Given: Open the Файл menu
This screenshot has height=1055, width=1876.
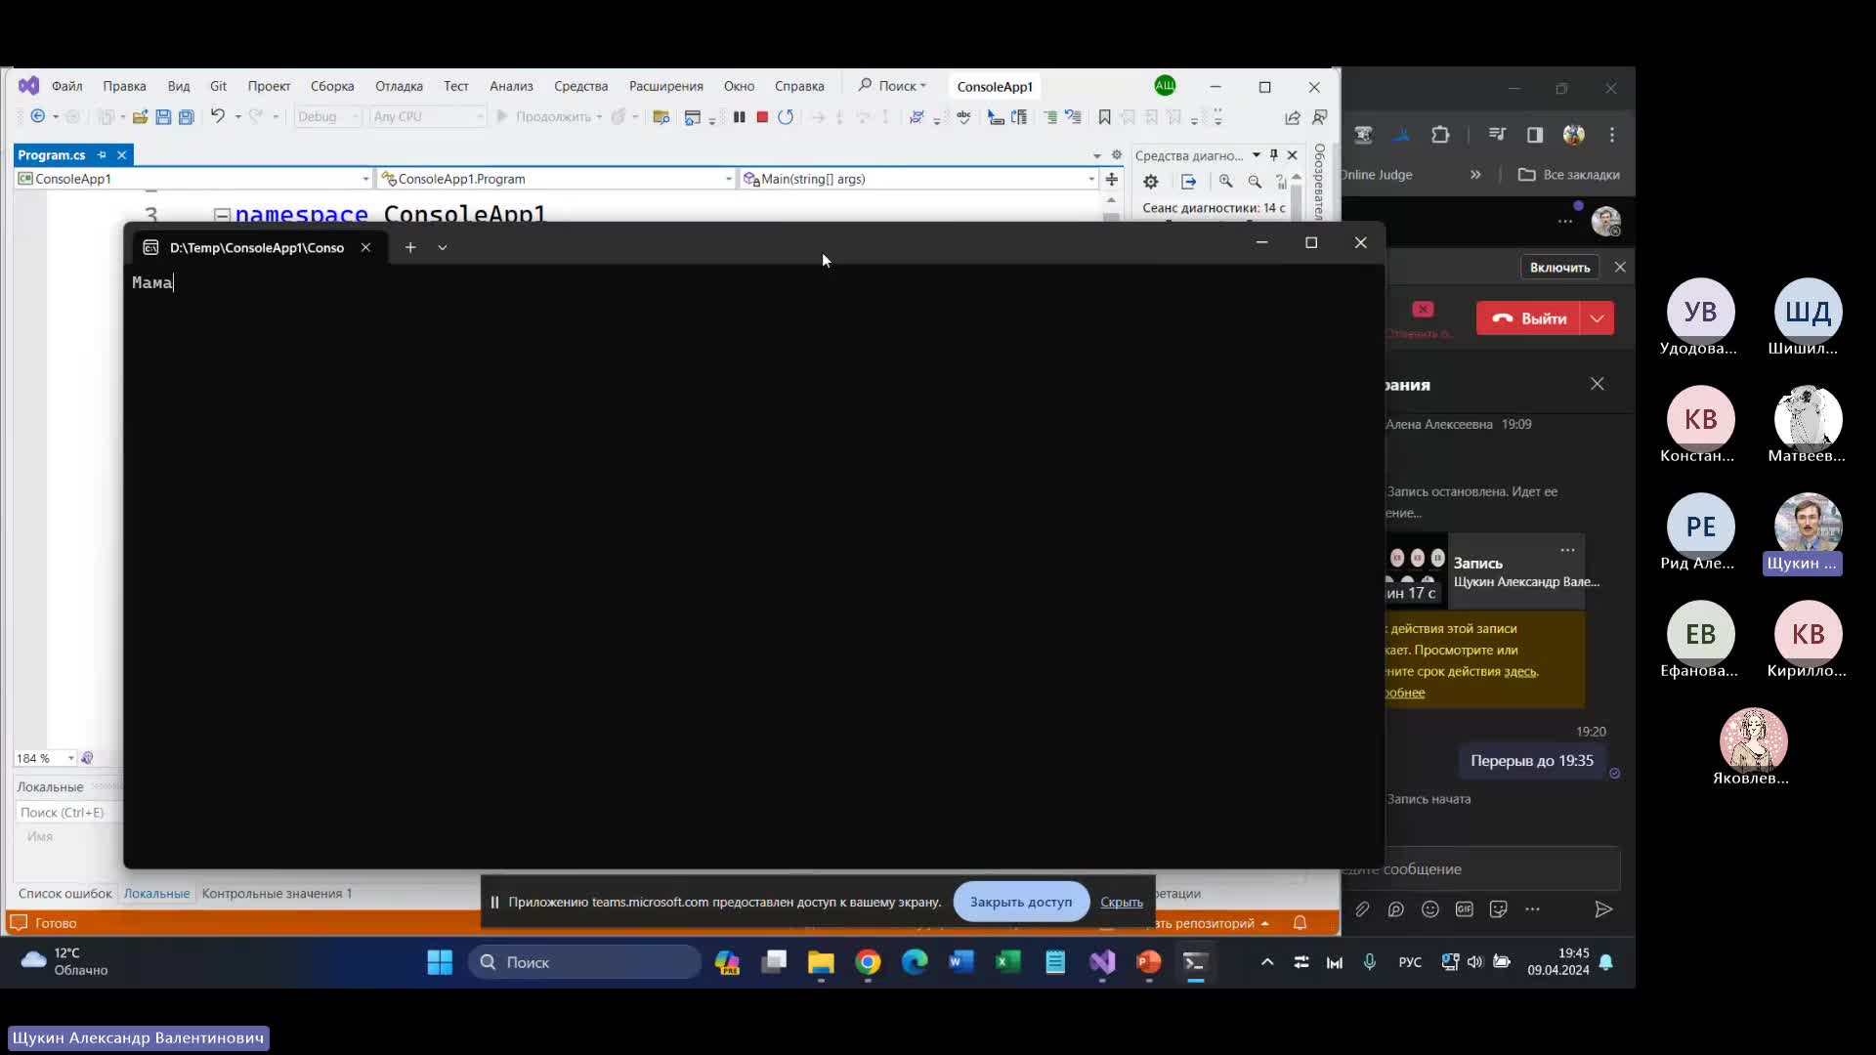Looking at the screenshot, I should pyautogui.click(x=66, y=86).
